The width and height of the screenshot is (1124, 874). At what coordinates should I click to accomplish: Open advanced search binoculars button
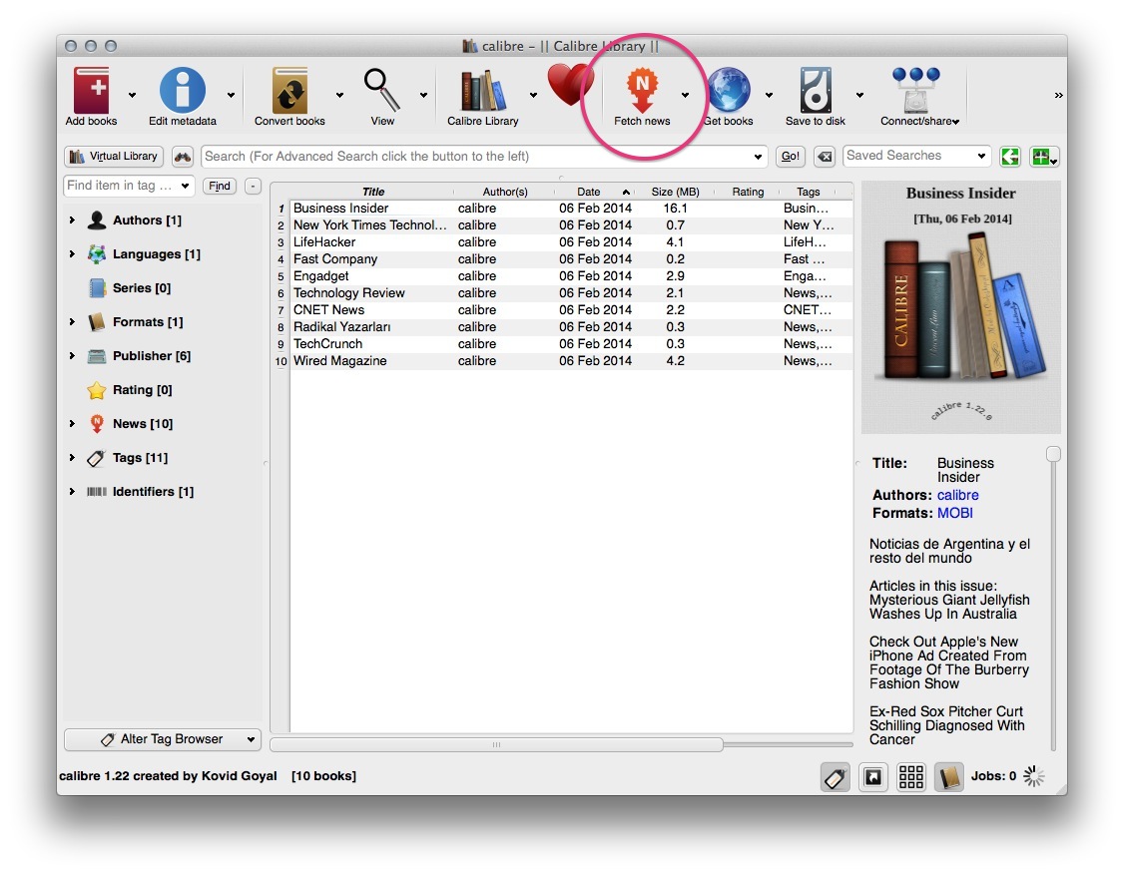183,157
